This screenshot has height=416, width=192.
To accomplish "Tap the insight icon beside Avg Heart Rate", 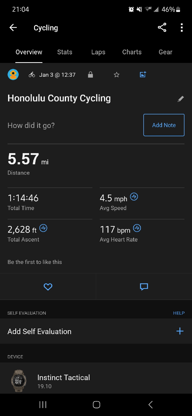I will click(137, 228).
